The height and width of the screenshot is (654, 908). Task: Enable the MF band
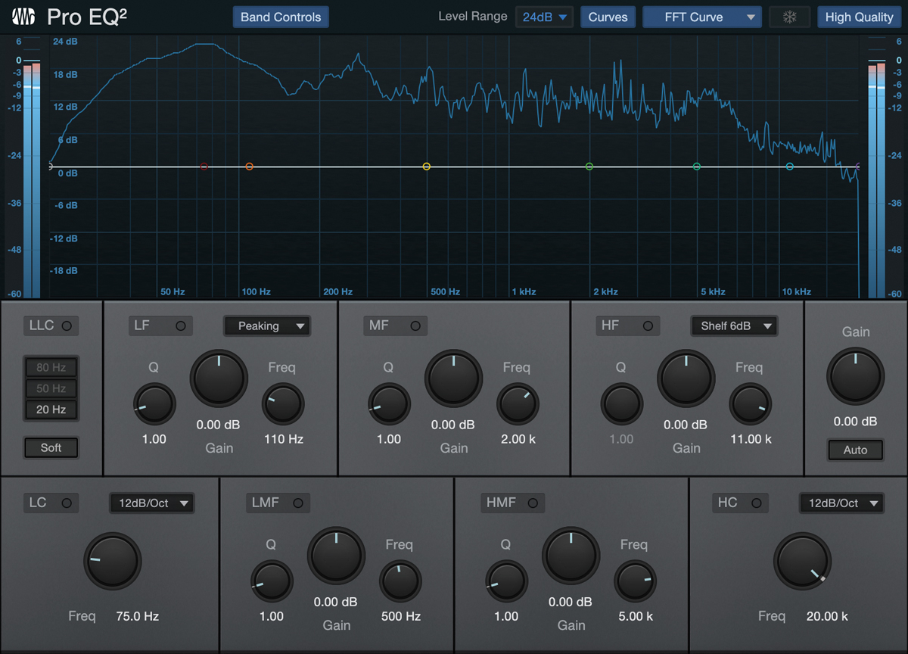pos(415,325)
